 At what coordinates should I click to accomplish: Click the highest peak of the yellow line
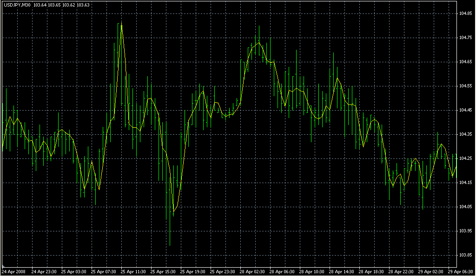[x=121, y=23]
